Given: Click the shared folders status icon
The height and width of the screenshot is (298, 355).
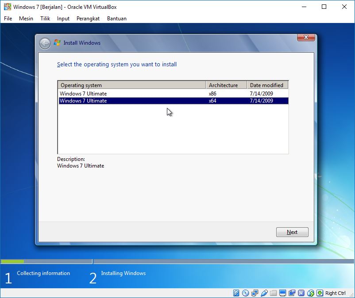Looking at the screenshot, I should click(x=273, y=293).
